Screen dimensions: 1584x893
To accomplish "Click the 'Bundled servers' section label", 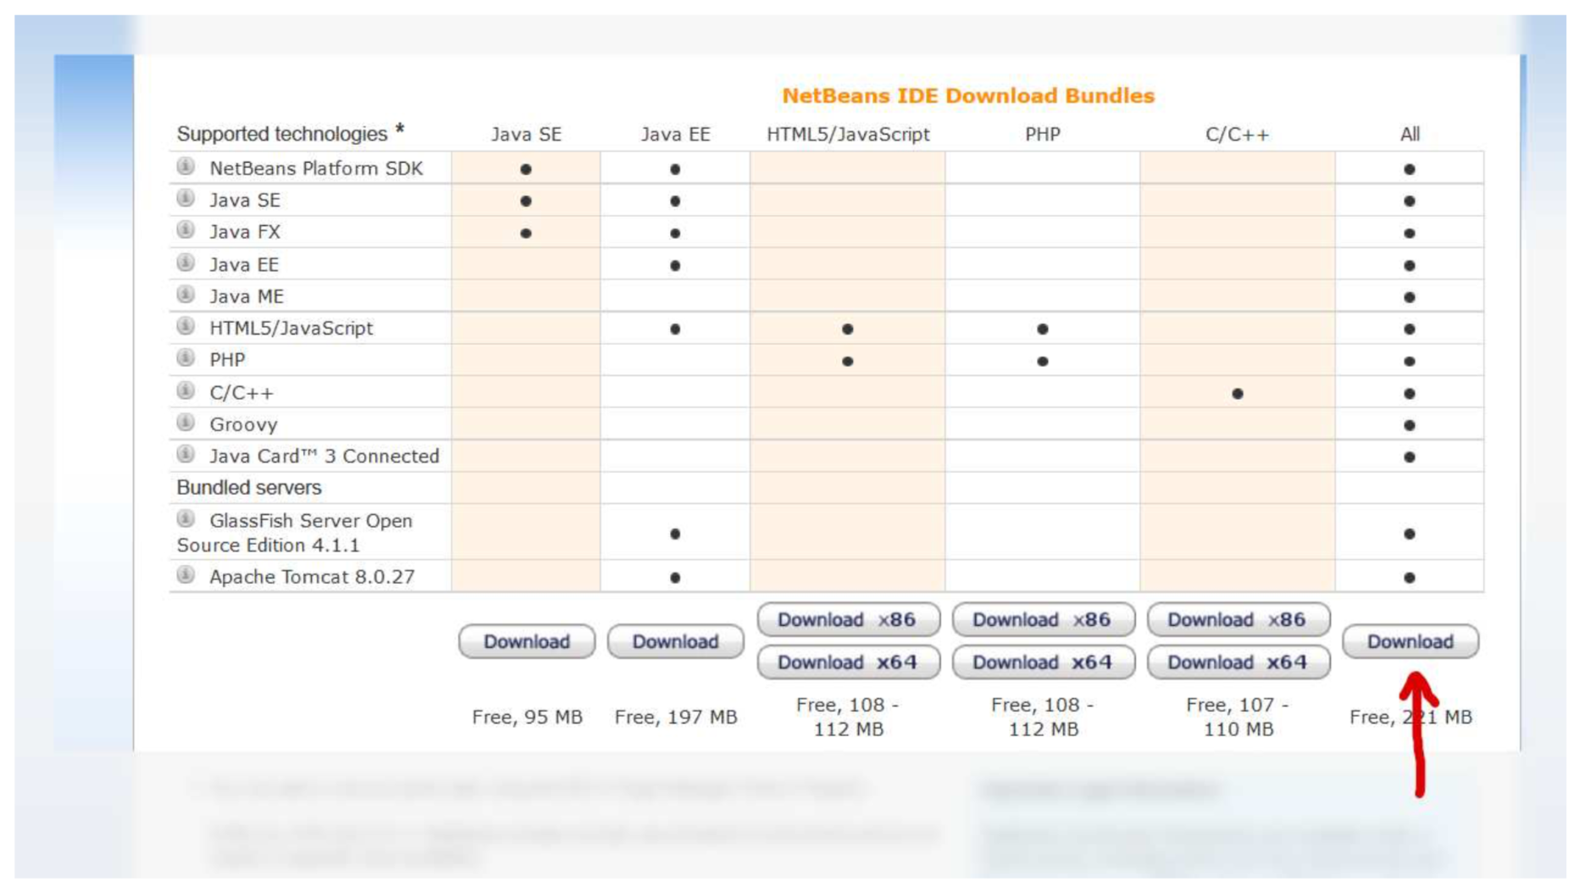I will [249, 487].
